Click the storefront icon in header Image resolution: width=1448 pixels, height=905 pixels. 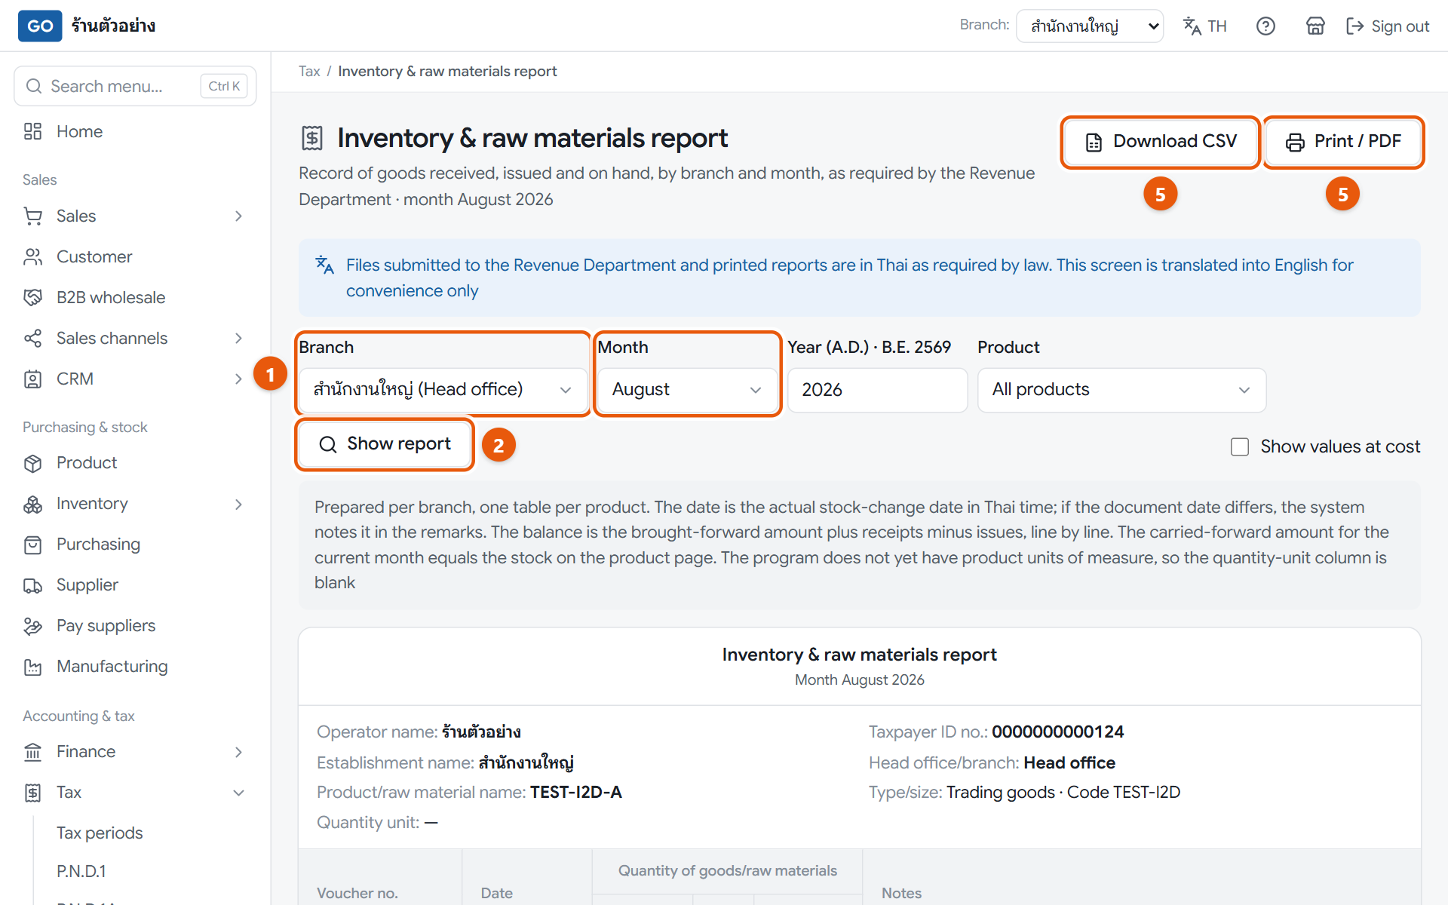(x=1315, y=26)
